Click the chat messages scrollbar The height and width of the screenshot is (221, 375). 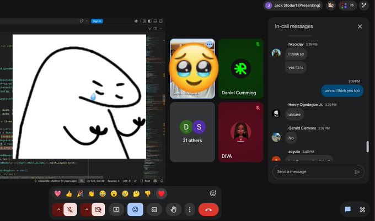(368, 147)
